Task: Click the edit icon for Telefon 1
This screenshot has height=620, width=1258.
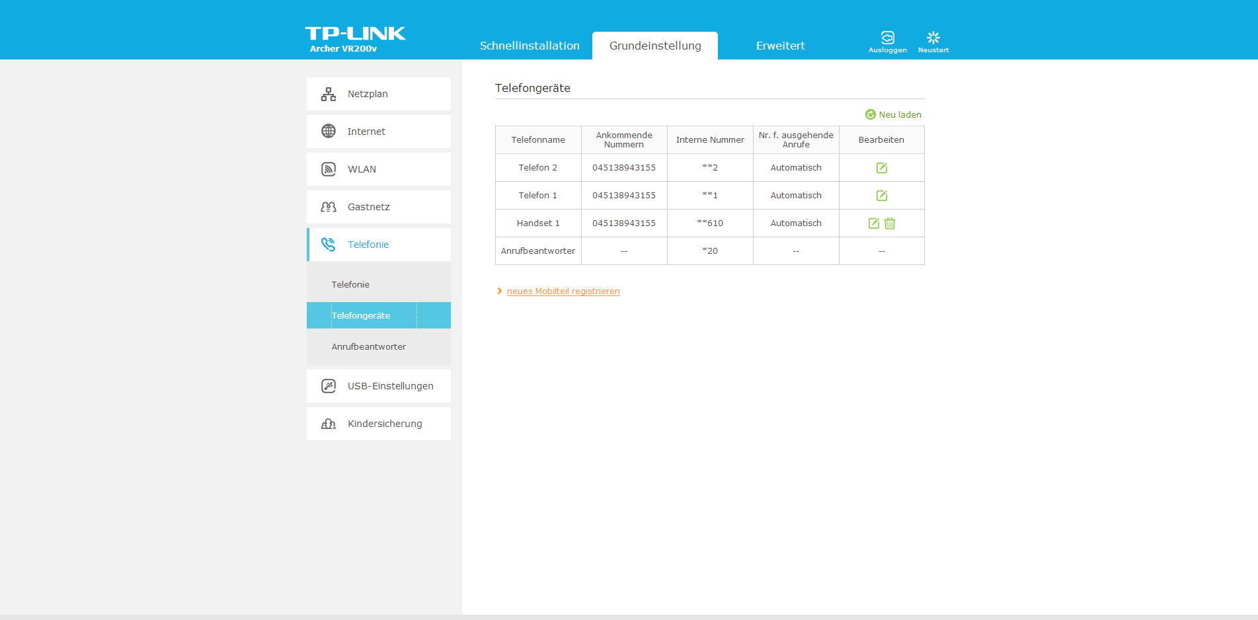Action: [x=881, y=196]
